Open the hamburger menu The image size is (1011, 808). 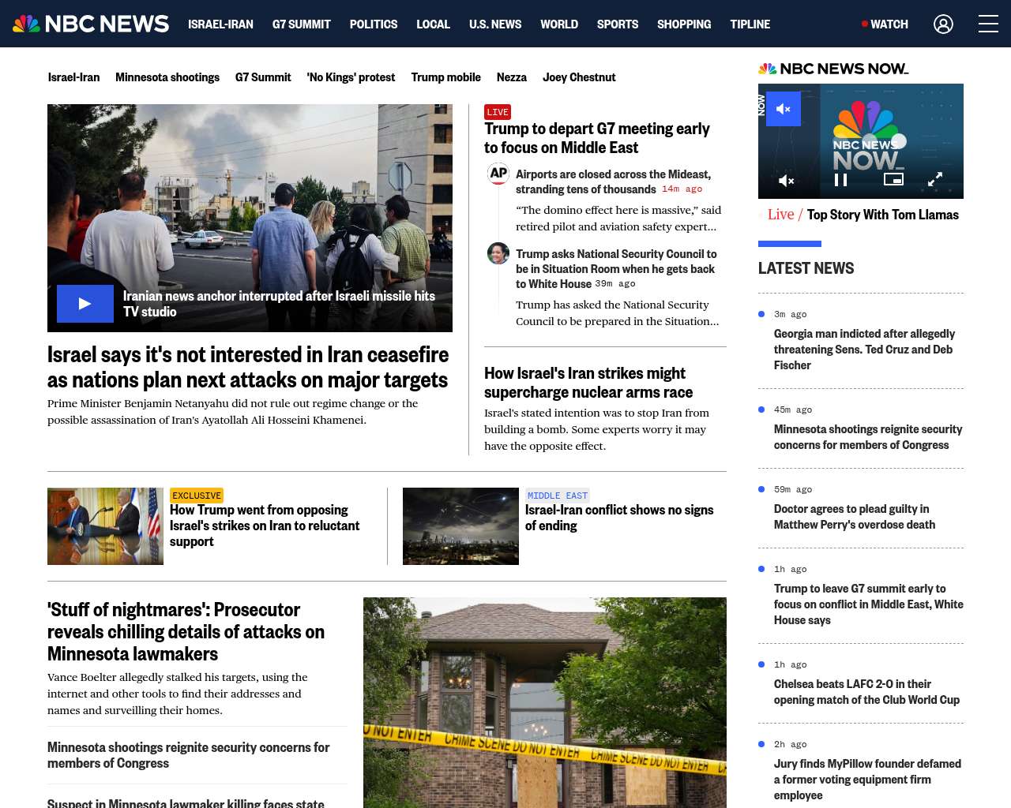(x=988, y=24)
